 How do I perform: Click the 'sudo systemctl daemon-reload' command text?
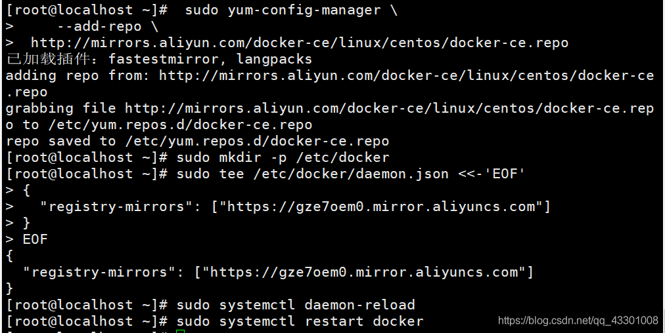[x=296, y=305]
